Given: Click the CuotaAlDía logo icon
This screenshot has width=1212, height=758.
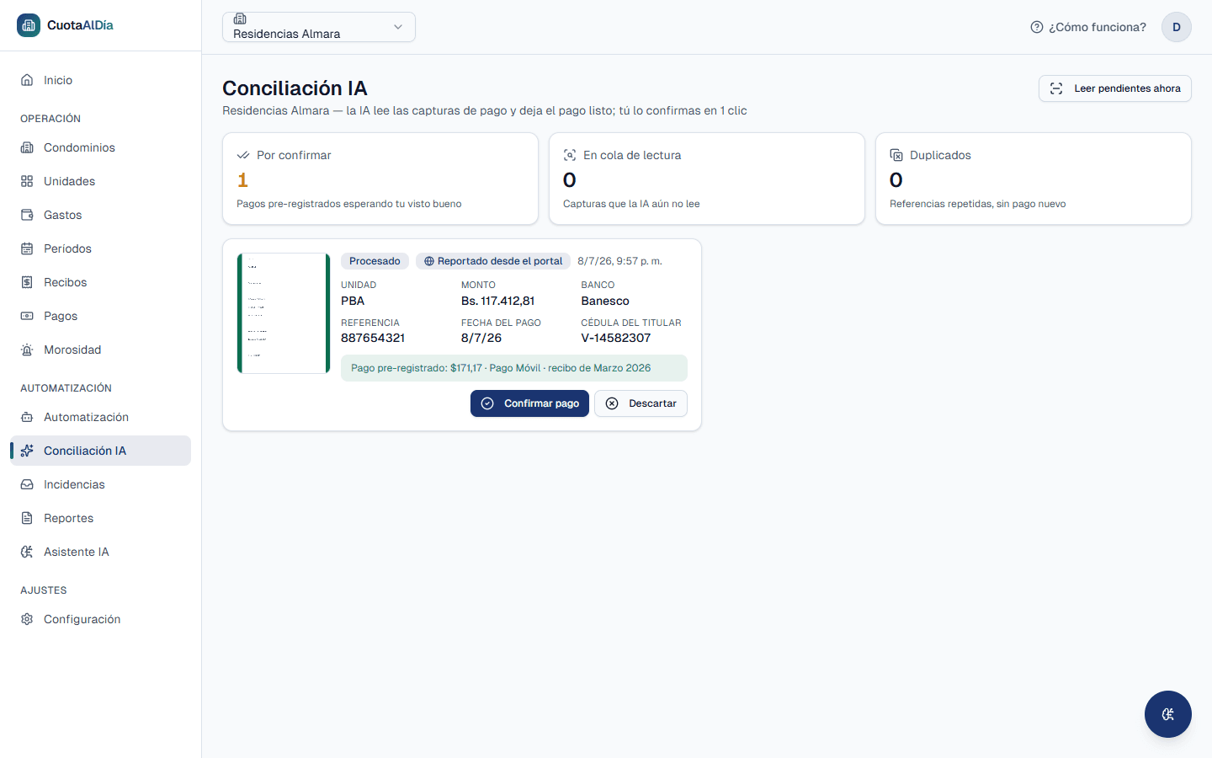Looking at the screenshot, I should coord(29,25).
